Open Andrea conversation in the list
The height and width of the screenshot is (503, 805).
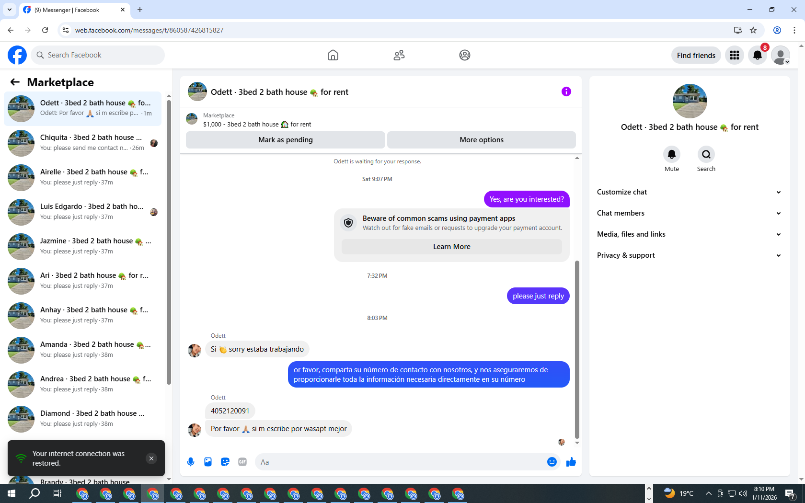point(82,384)
